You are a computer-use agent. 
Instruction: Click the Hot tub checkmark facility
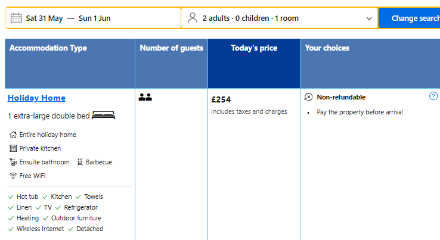[25, 197]
